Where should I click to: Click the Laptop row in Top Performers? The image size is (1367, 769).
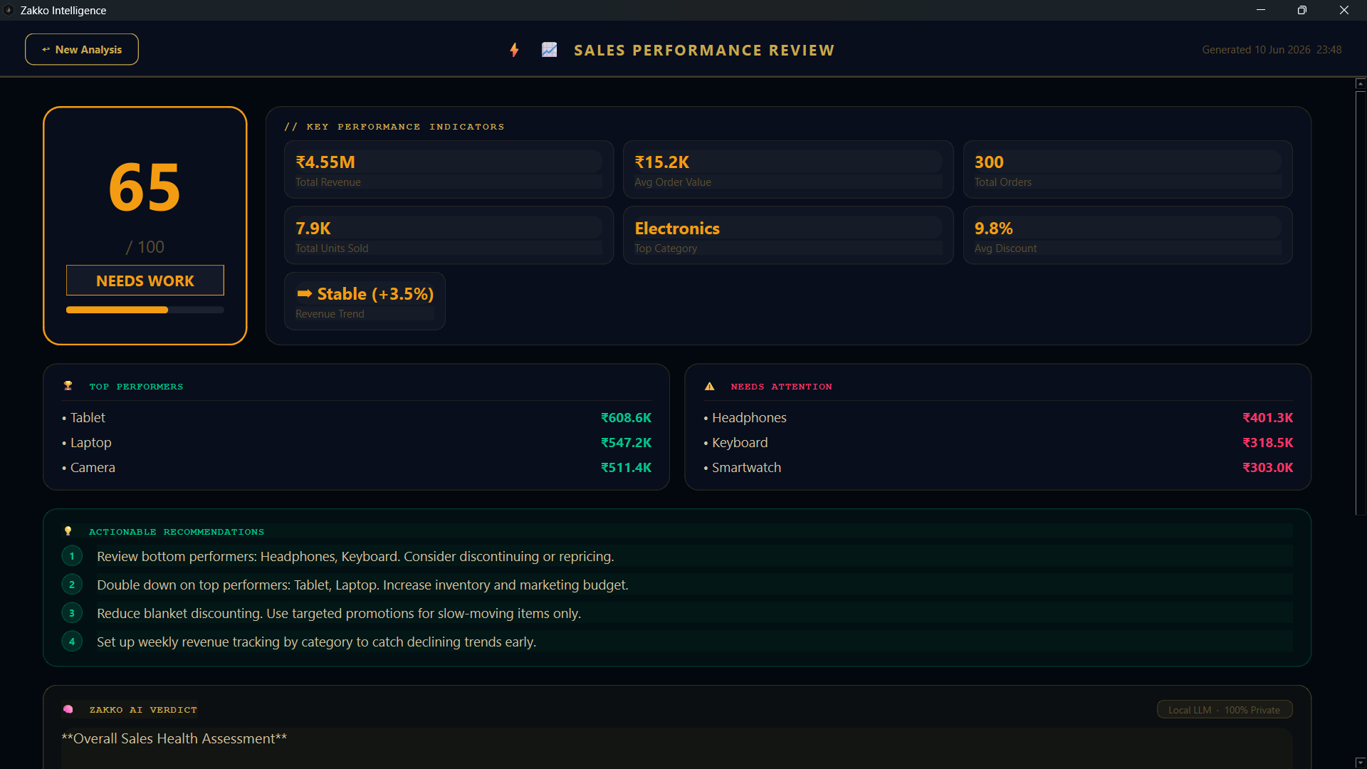point(356,443)
